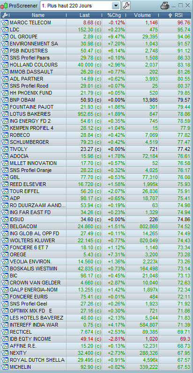Screen dimensions: 193x373
Task: Select the ADP row name
Action: tap(15, 198)
